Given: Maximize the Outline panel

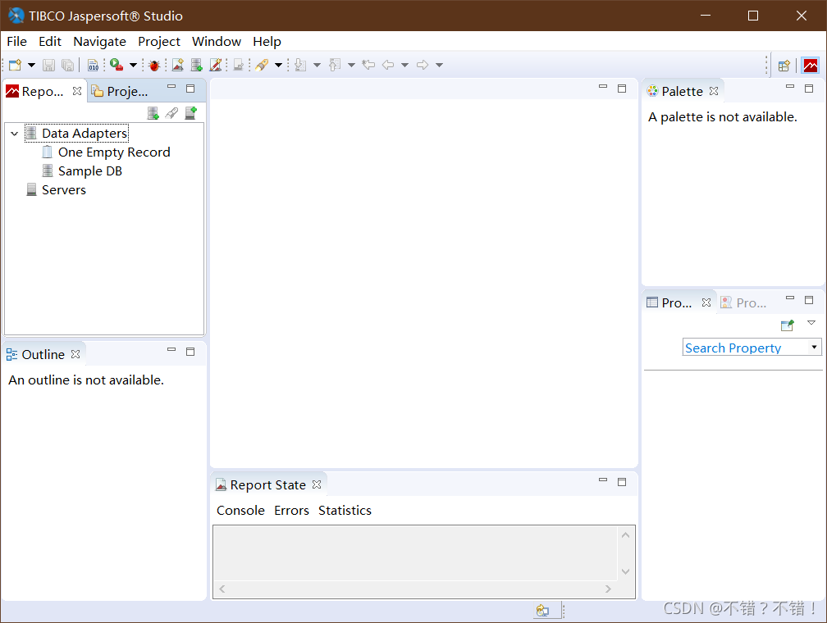Looking at the screenshot, I should (190, 352).
